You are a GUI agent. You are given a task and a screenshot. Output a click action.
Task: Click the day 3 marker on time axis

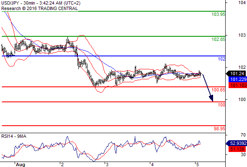click(x=107, y=164)
